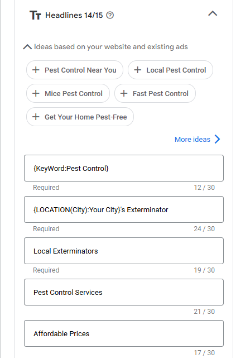Collapse the Headlines section with chevron
Screen dimensions: 236x358
(x=213, y=14)
